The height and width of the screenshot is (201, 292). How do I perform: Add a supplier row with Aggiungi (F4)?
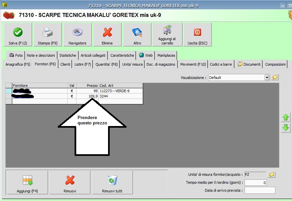click(x=27, y=182)
